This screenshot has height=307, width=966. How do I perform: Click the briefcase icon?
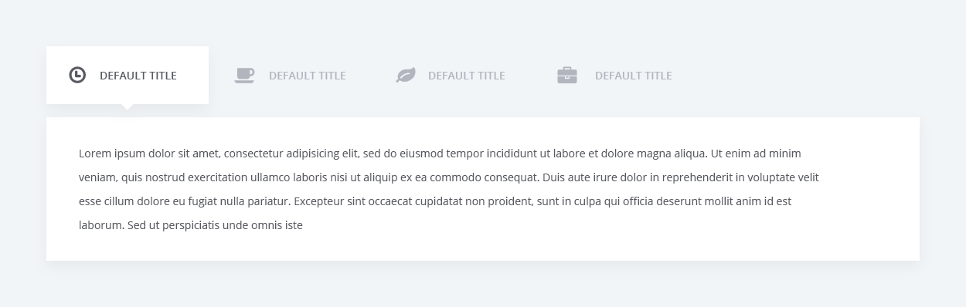coord(567,75)
